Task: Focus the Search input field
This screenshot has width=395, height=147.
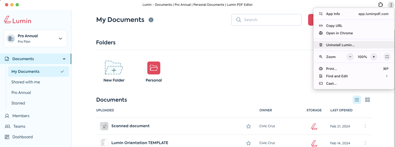Action: 267,20
